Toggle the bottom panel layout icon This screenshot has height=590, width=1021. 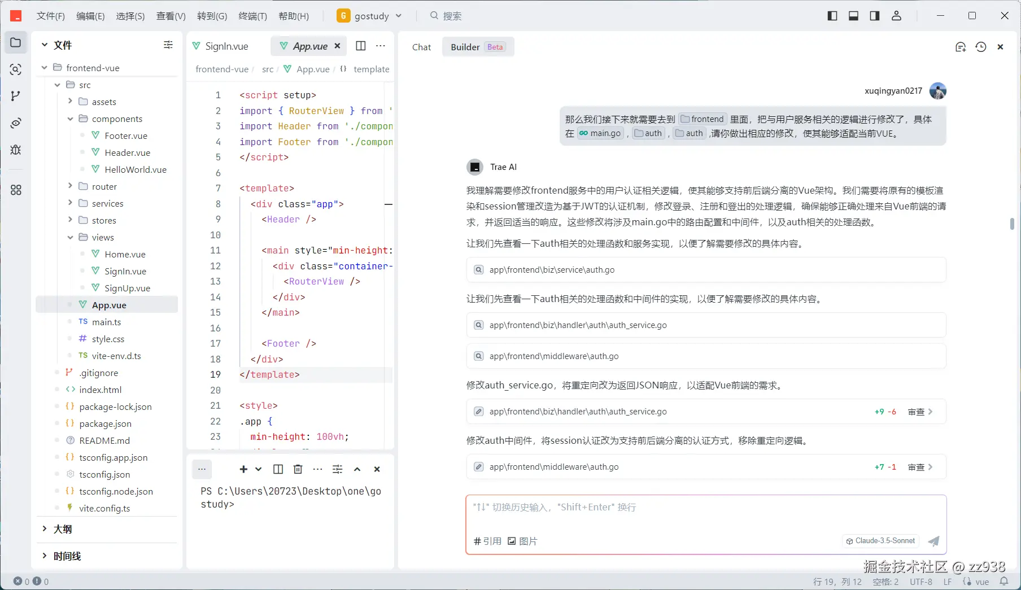tap(854, 16)
